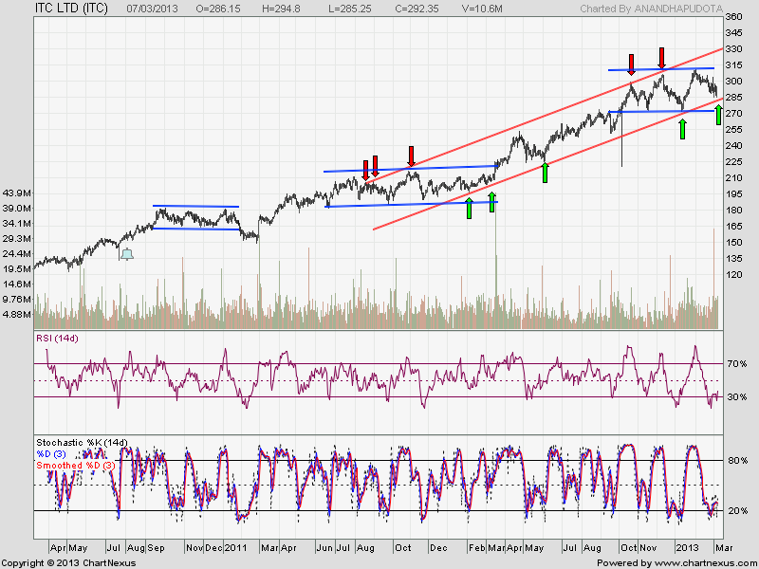Click the 29.3M volume axis label
The image size is (759, 569).
(17, 239)
